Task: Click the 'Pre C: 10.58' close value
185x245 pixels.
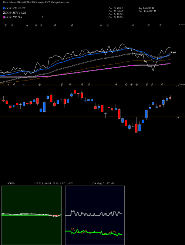Action: [x=115, y=17]
